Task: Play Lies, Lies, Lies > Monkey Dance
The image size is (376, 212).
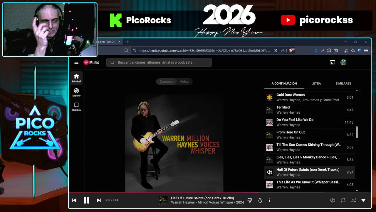Action: click(310, 160)
